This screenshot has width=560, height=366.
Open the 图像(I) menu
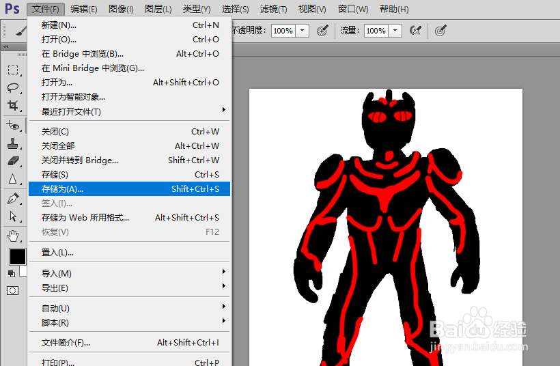[121, 9]
